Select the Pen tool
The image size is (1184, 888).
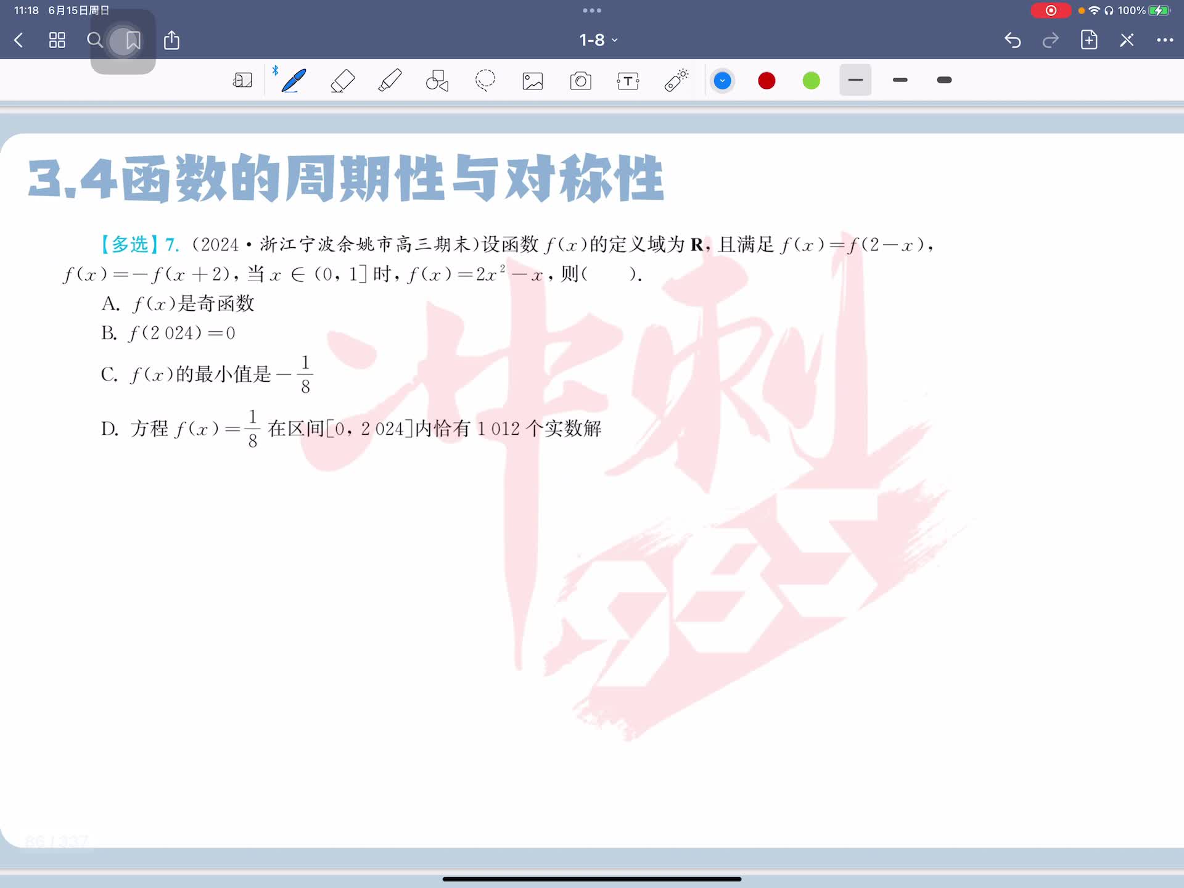(x=294, y=81)
